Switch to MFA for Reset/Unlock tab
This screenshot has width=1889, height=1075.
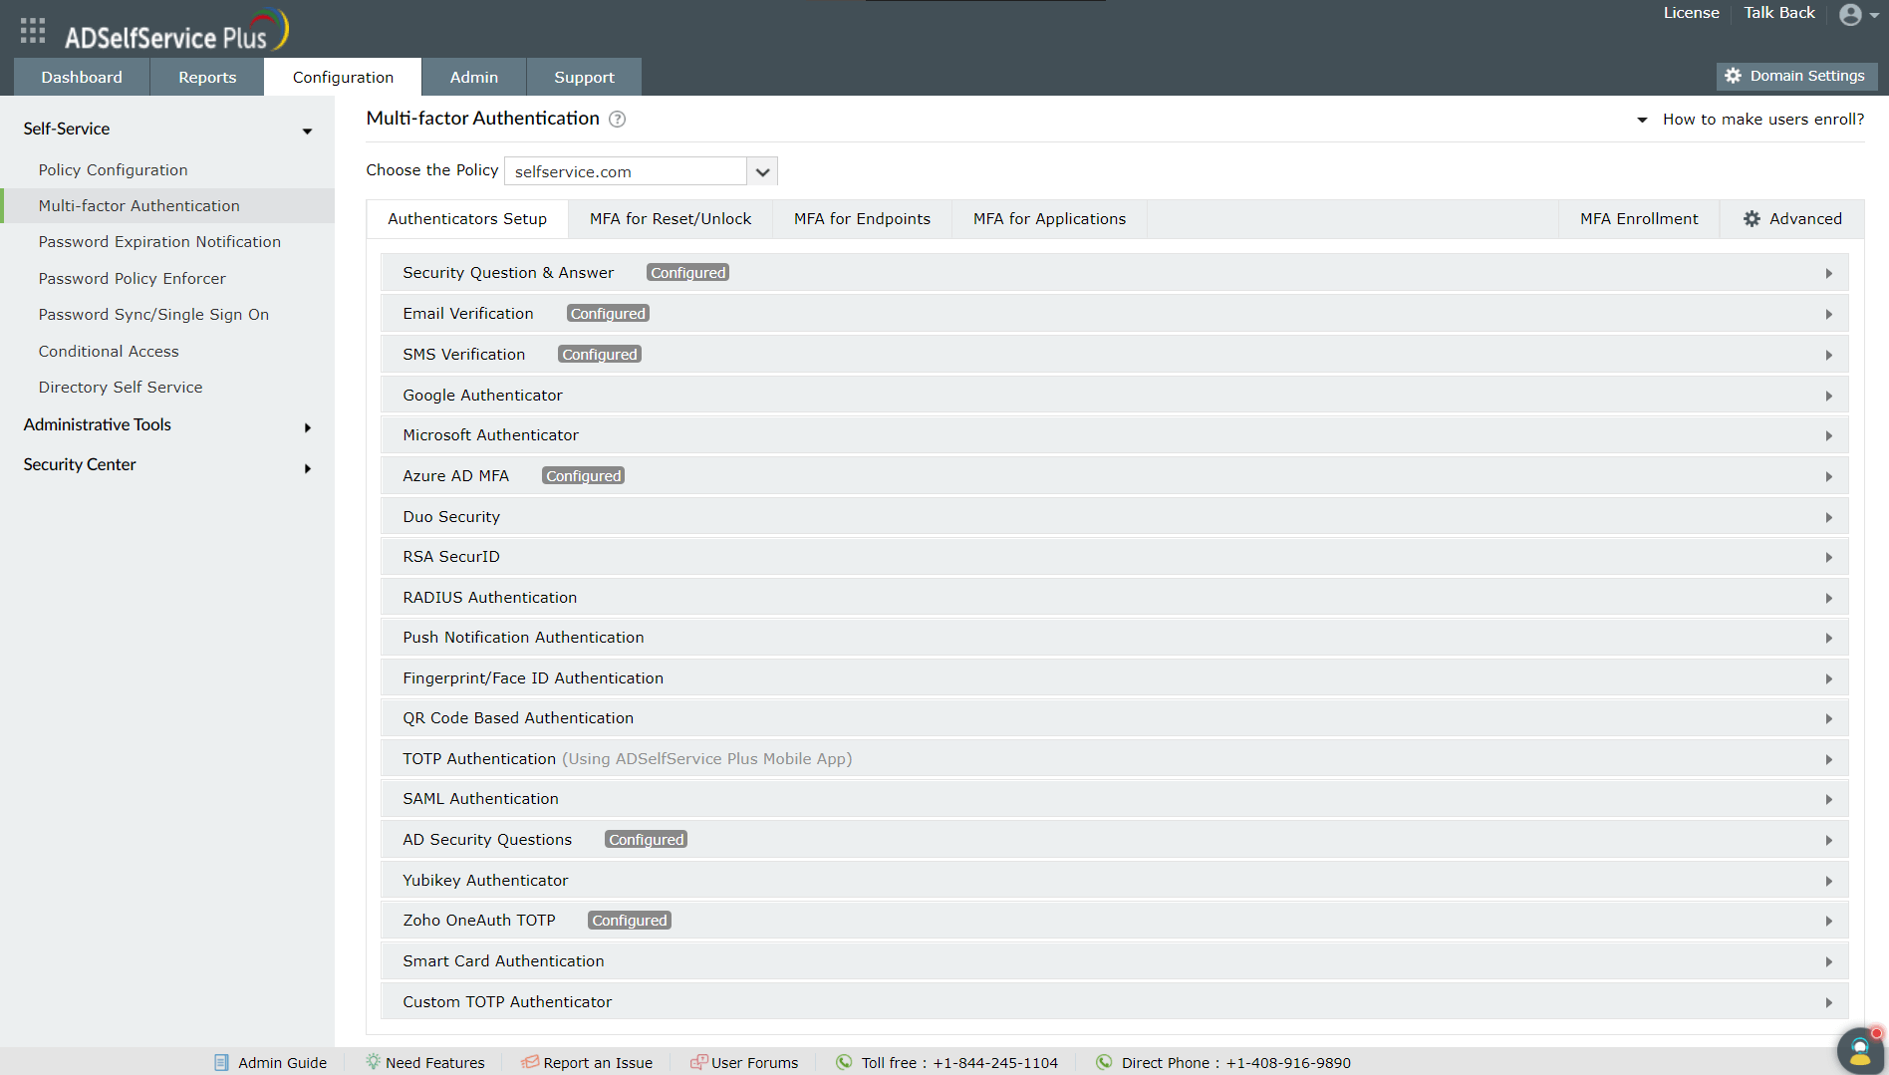671,219
